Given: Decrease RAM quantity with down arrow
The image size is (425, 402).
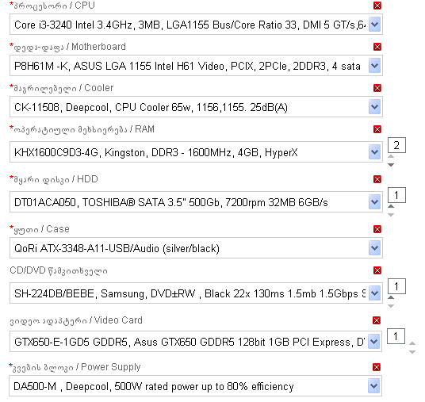Looking at the screenshot, I should coord(391,165).
